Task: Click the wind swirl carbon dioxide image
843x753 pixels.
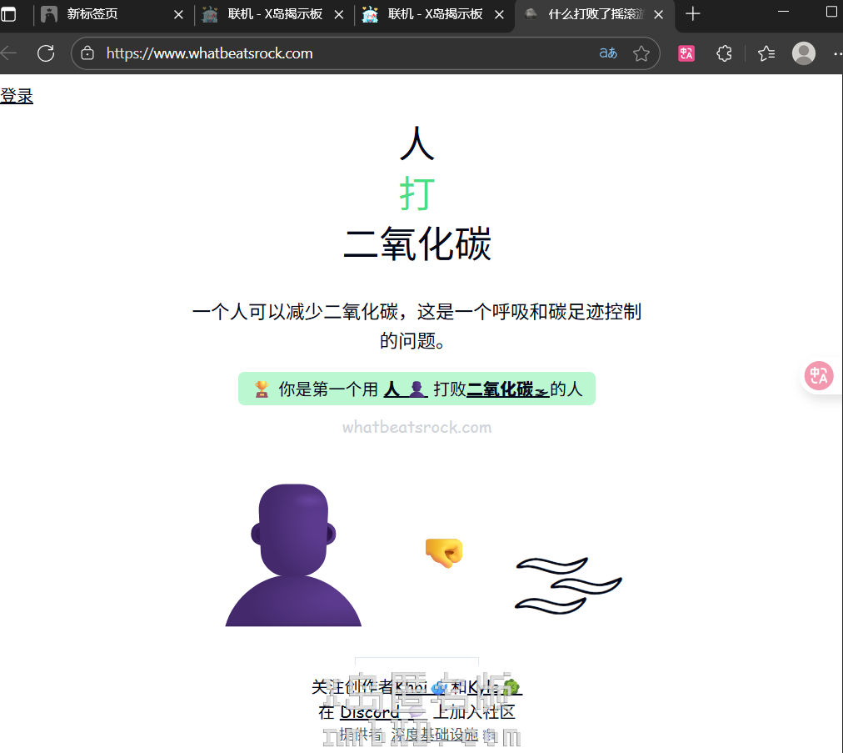Action: [568, 585]
